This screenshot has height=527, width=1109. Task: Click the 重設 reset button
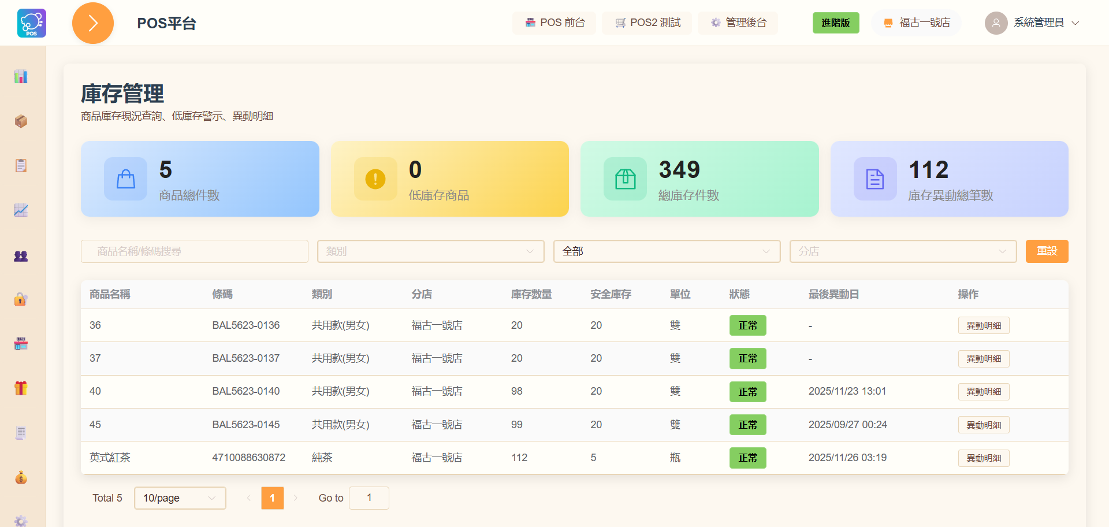(x=1047, y=251)
